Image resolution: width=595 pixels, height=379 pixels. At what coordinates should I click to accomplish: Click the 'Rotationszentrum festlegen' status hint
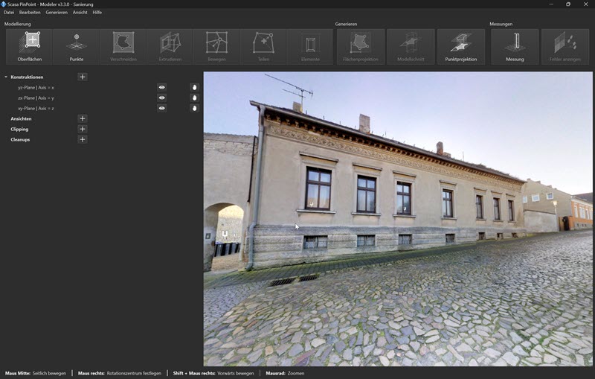[x=134, y=373]
